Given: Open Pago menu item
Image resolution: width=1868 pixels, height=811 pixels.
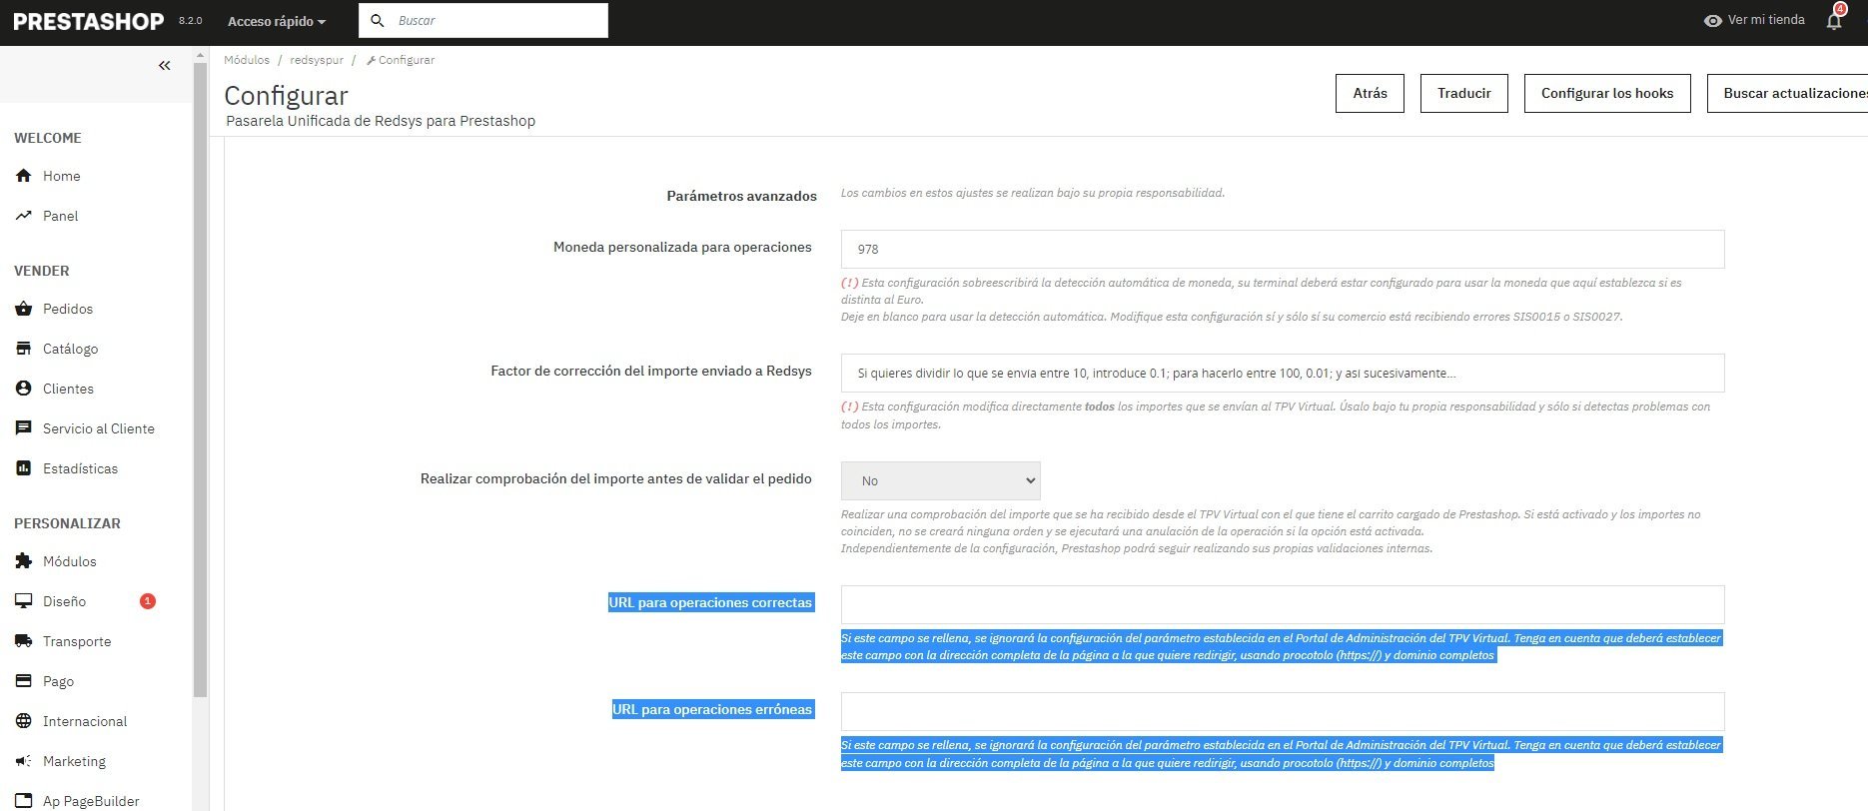Looking at the screenshot, I should point(58,681).
